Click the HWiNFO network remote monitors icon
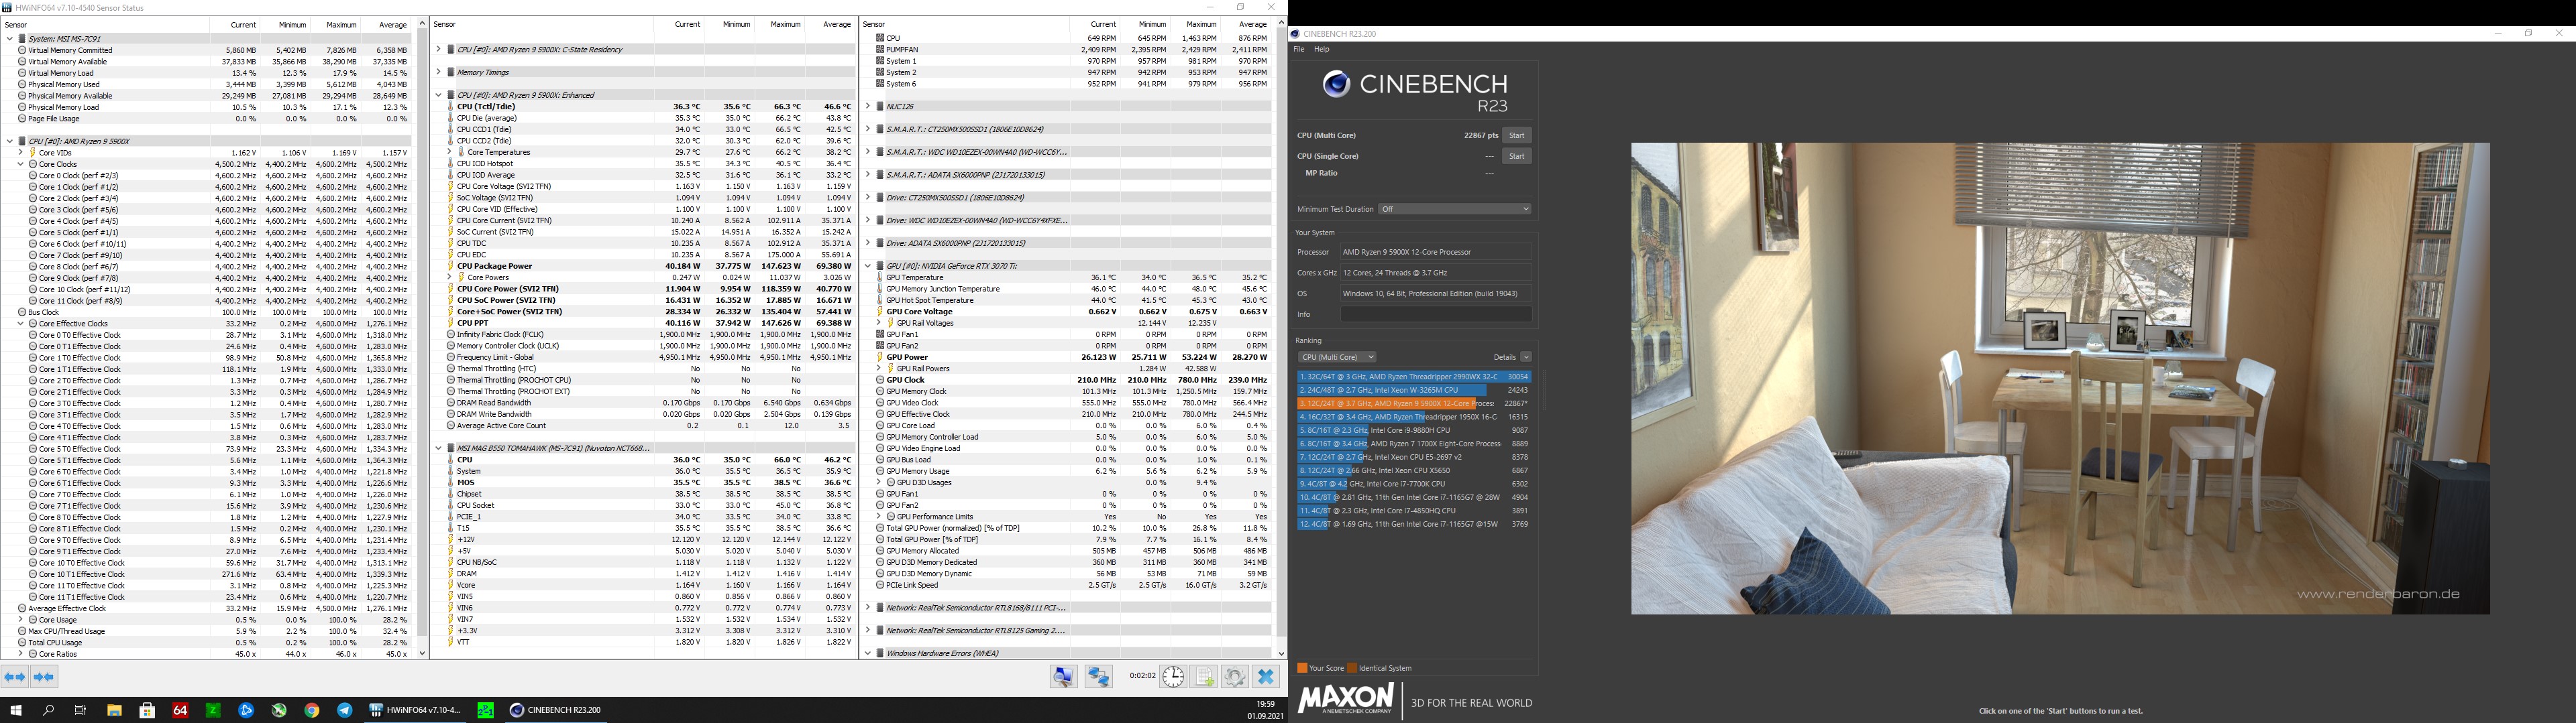Viewport: 2576px width, 723px height. click(x=1099, y=677)
